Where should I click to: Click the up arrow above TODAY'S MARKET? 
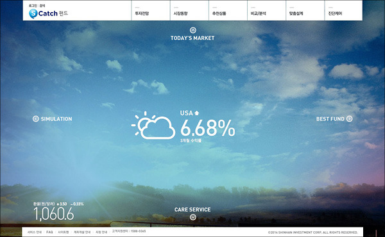pos(193,30)
